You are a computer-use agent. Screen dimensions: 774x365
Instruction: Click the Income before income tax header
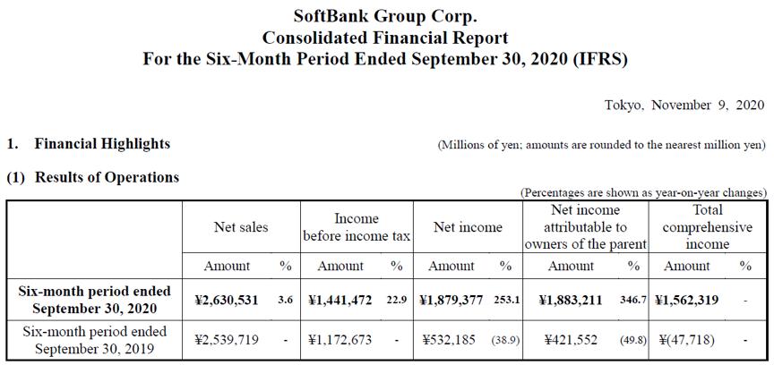click(357, 227)
